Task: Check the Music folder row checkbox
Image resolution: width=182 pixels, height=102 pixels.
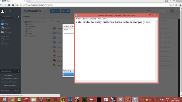Action: click(51, 38)
